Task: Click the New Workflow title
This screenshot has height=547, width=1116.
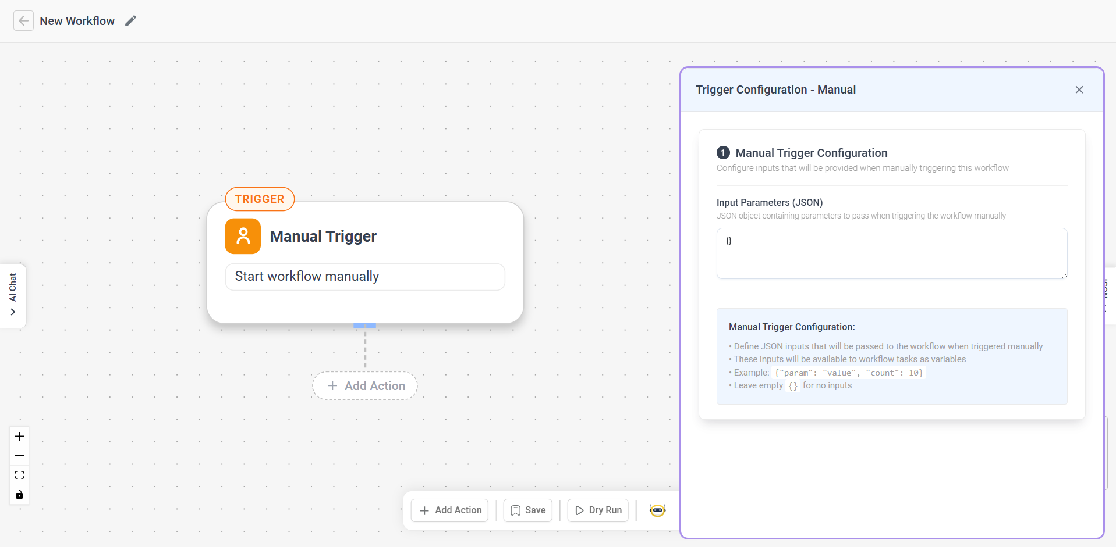Action: click(x=77, y=21)
